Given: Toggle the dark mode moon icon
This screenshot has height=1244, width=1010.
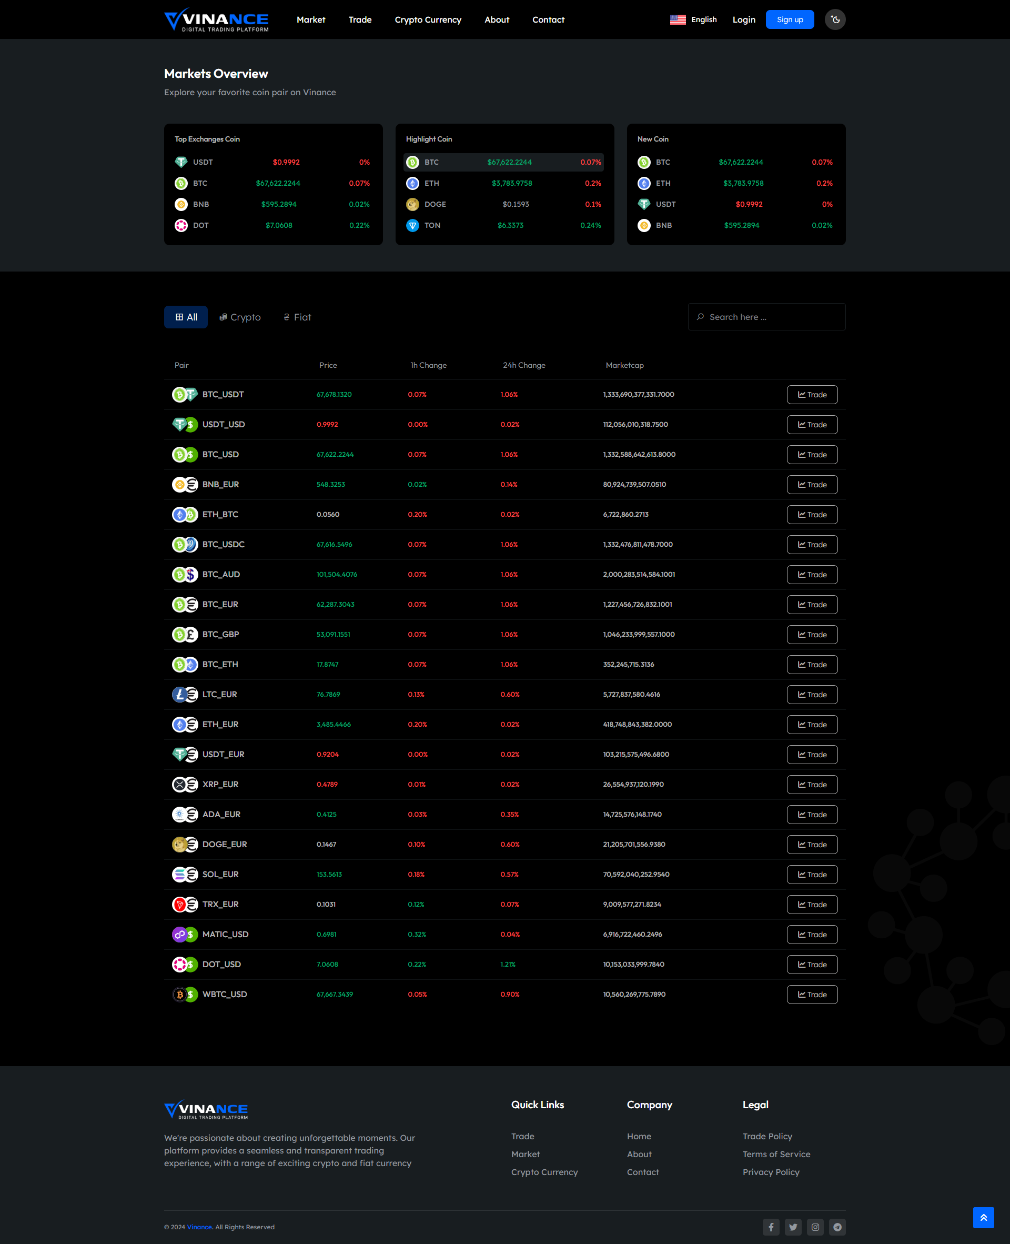Looking at the screenshot, I should point(835,20).
